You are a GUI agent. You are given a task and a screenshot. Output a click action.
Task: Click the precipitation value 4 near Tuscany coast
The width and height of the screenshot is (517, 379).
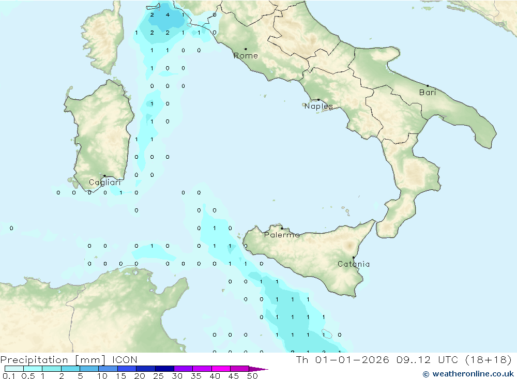(168, 15)
